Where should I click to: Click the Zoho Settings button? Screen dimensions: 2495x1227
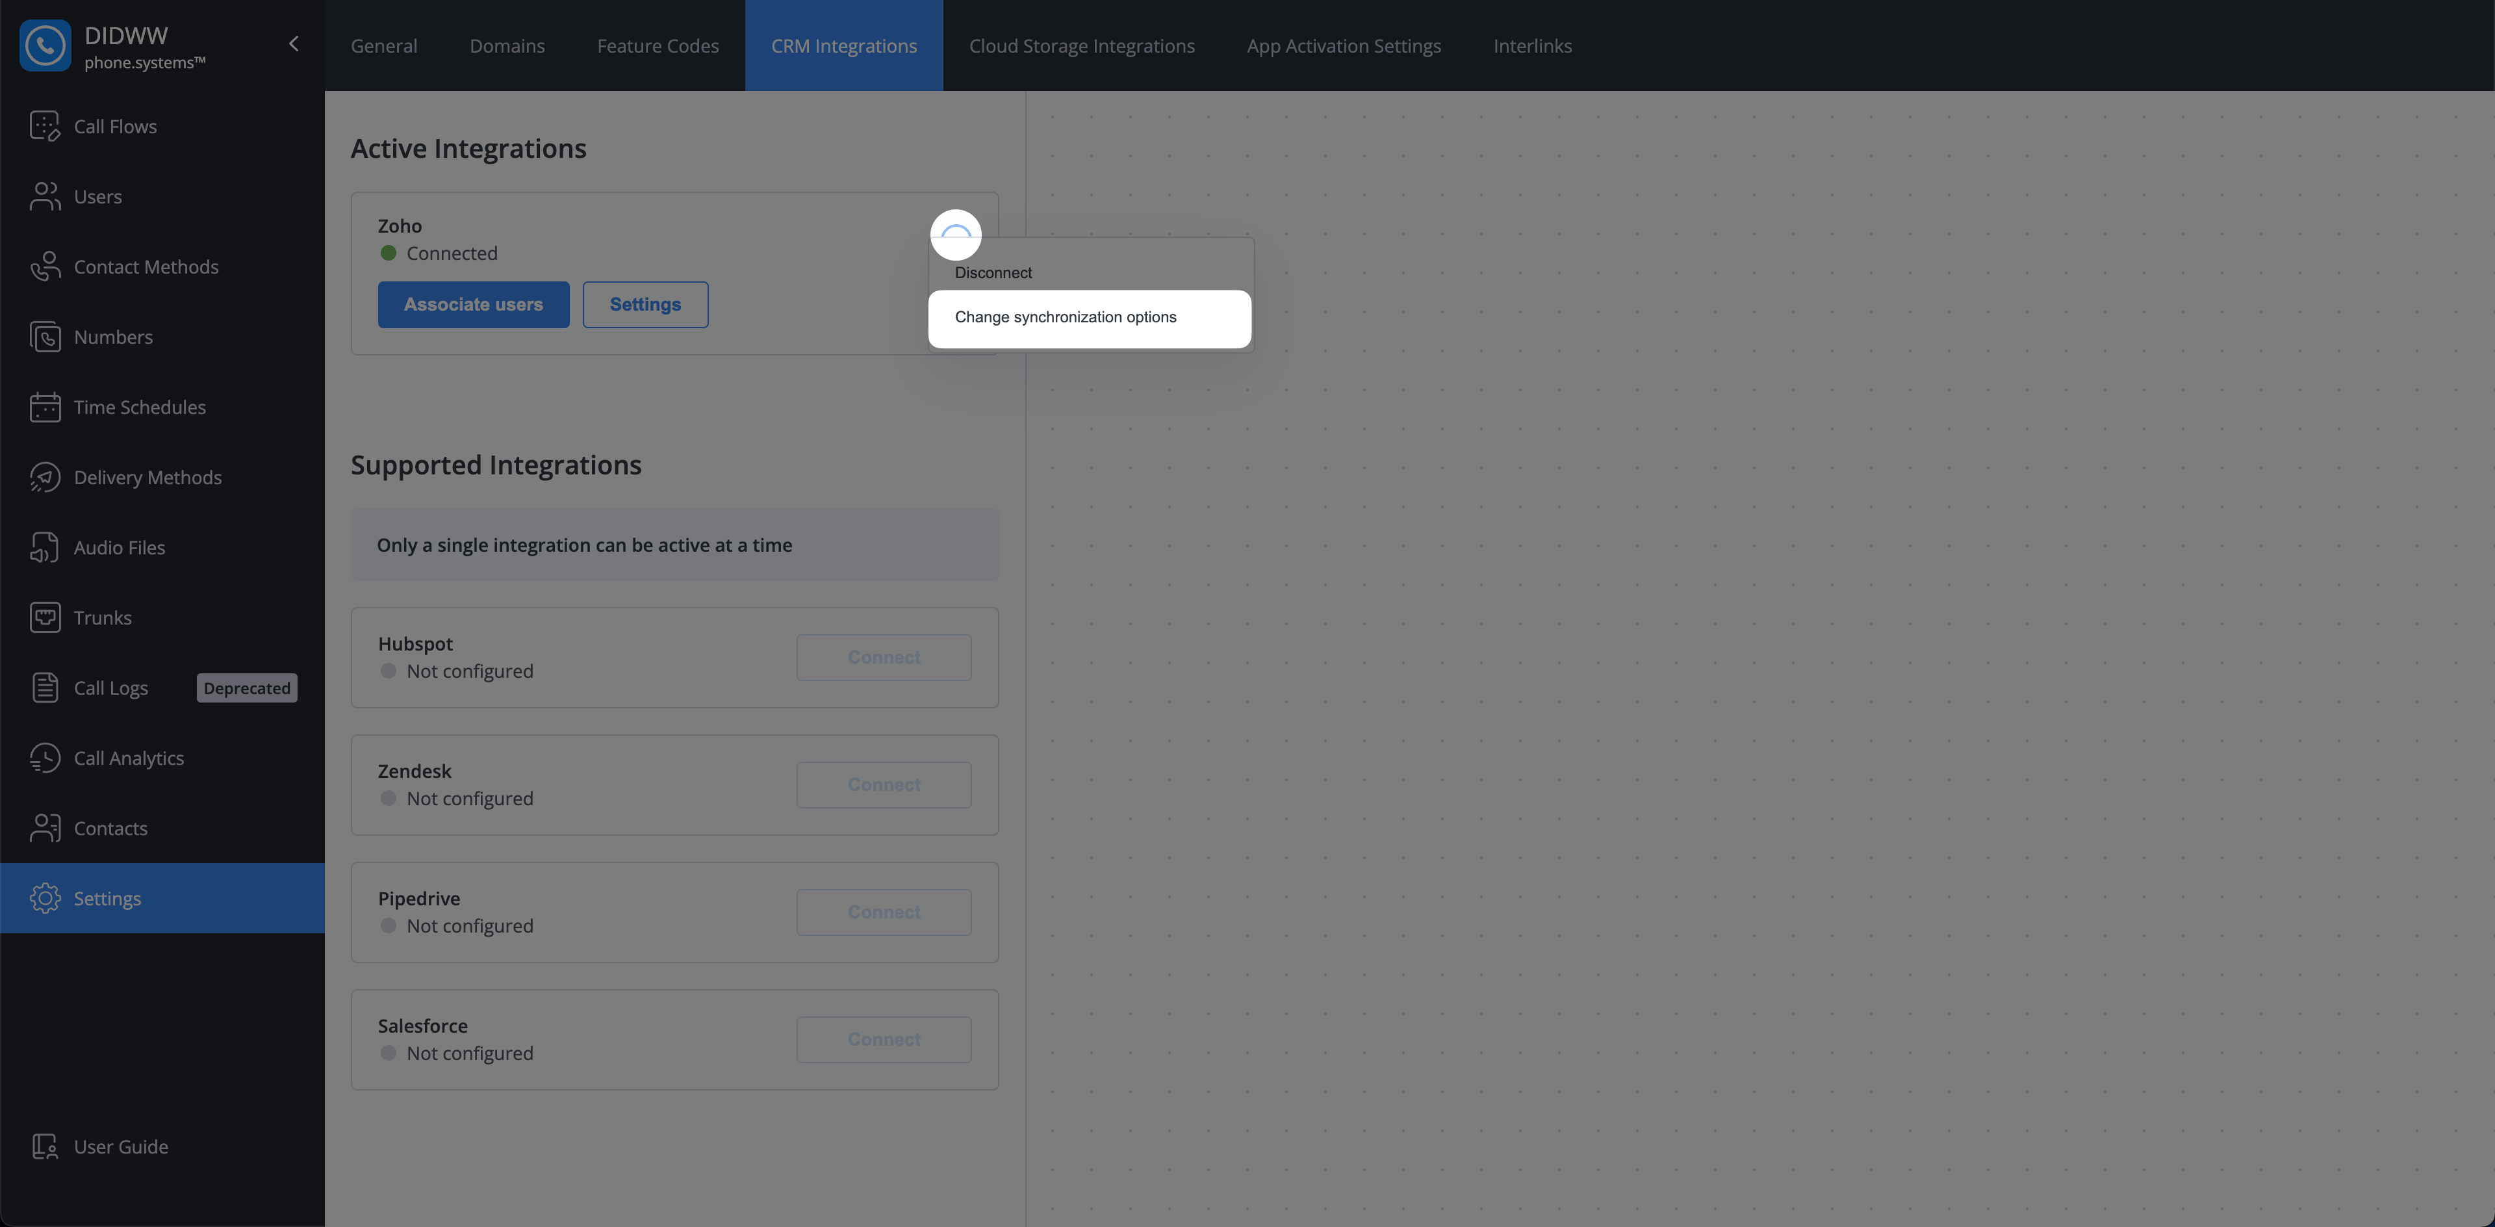click(645, 304)
